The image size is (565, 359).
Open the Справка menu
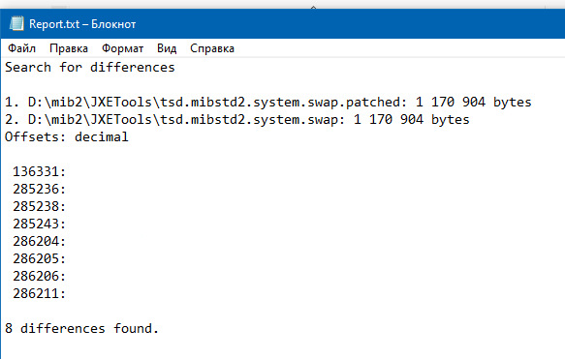212,48
